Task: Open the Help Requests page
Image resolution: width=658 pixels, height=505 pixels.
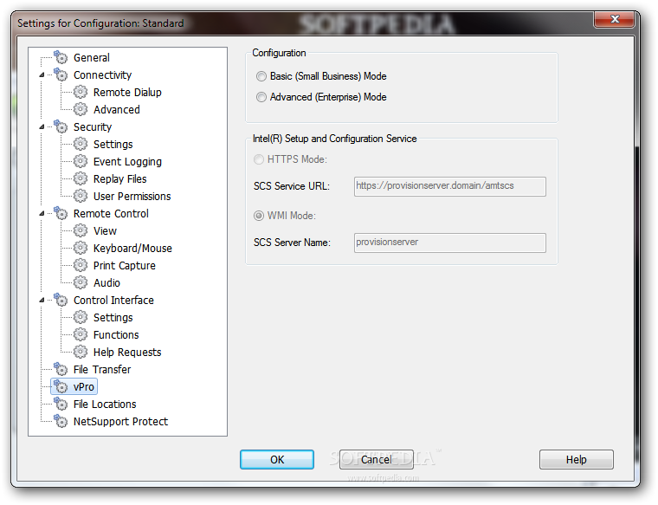Action: coord(127,353)
